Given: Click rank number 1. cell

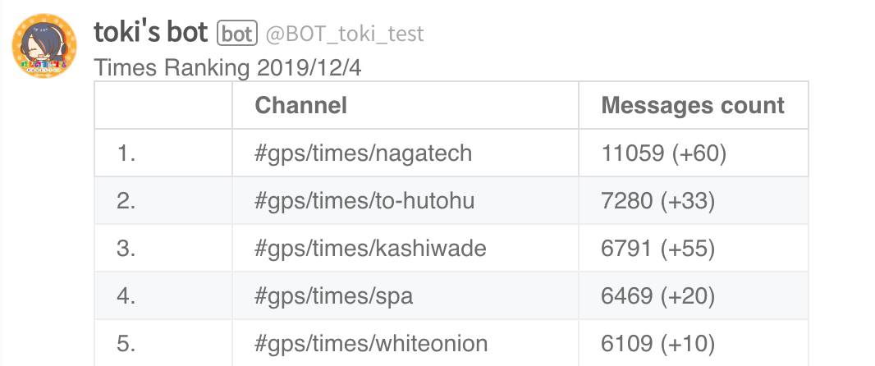Looking at the screenshot, I should pos(163,153).
